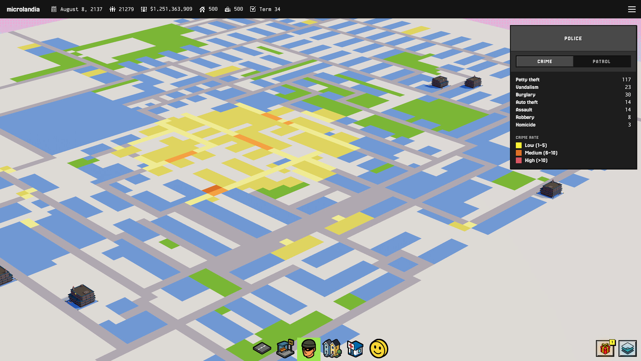Click the CRIME RATE legend heading
This screenshot has width=641, height=361.
click(x=527, y=137)
